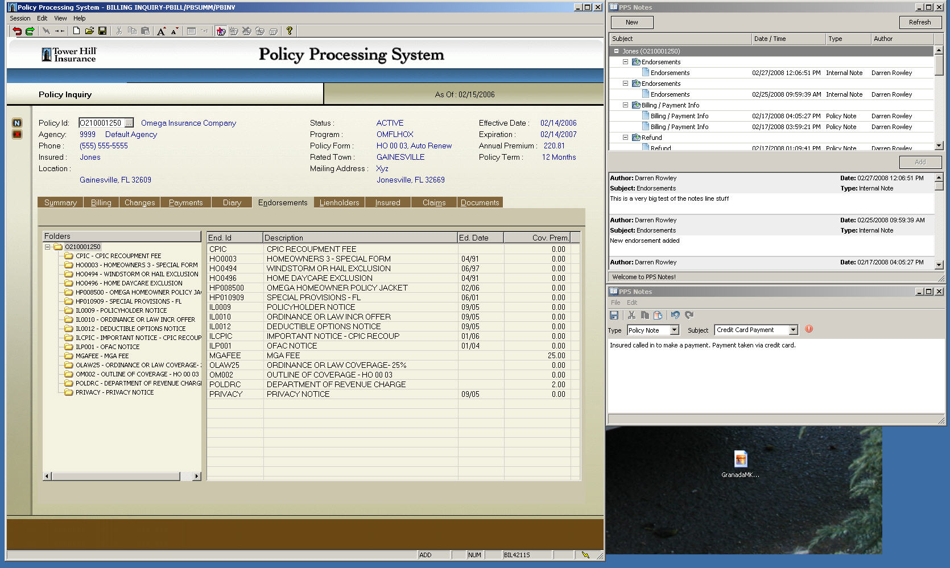The image size is (950, 568).
Task: Click the disconnect lightning icon in the toolbar
Action: [46, 31]
